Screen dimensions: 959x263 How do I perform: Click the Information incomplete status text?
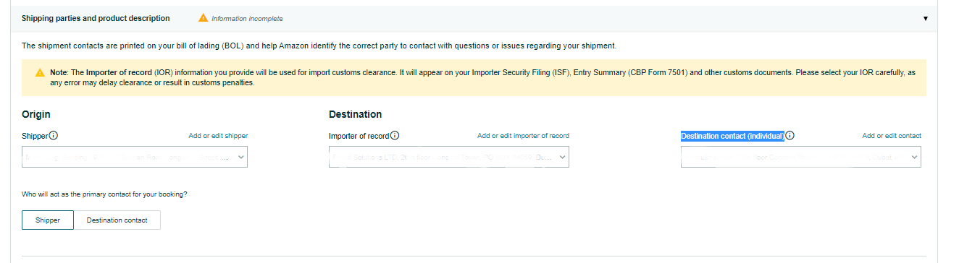(247, 18)
